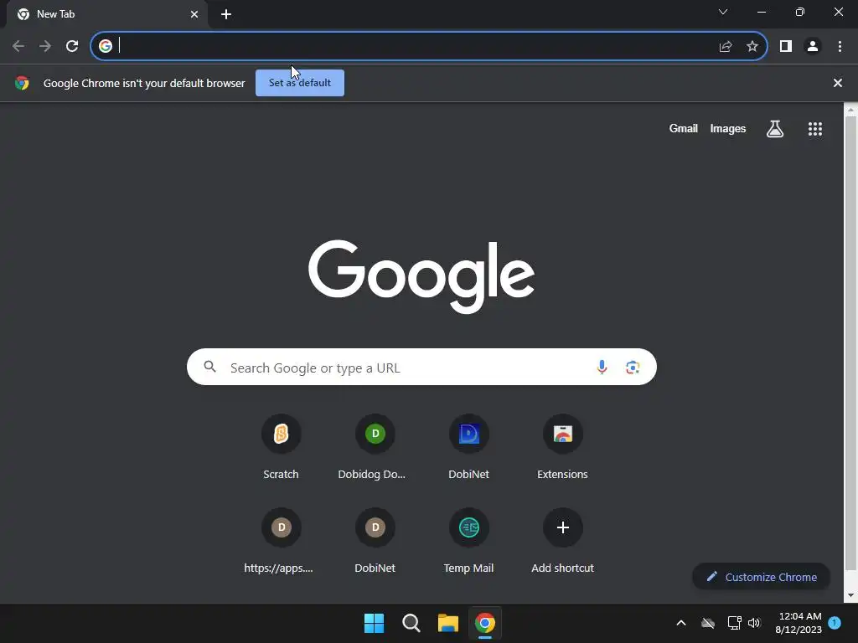The height and width of the screenshot is (643, 858).
Task: Bookmark this tab with the star icon
Action: click(x=752, y=47)
